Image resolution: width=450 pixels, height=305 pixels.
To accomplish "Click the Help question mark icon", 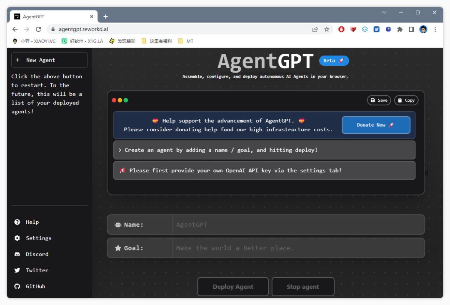I will click(x=17, y=222).
